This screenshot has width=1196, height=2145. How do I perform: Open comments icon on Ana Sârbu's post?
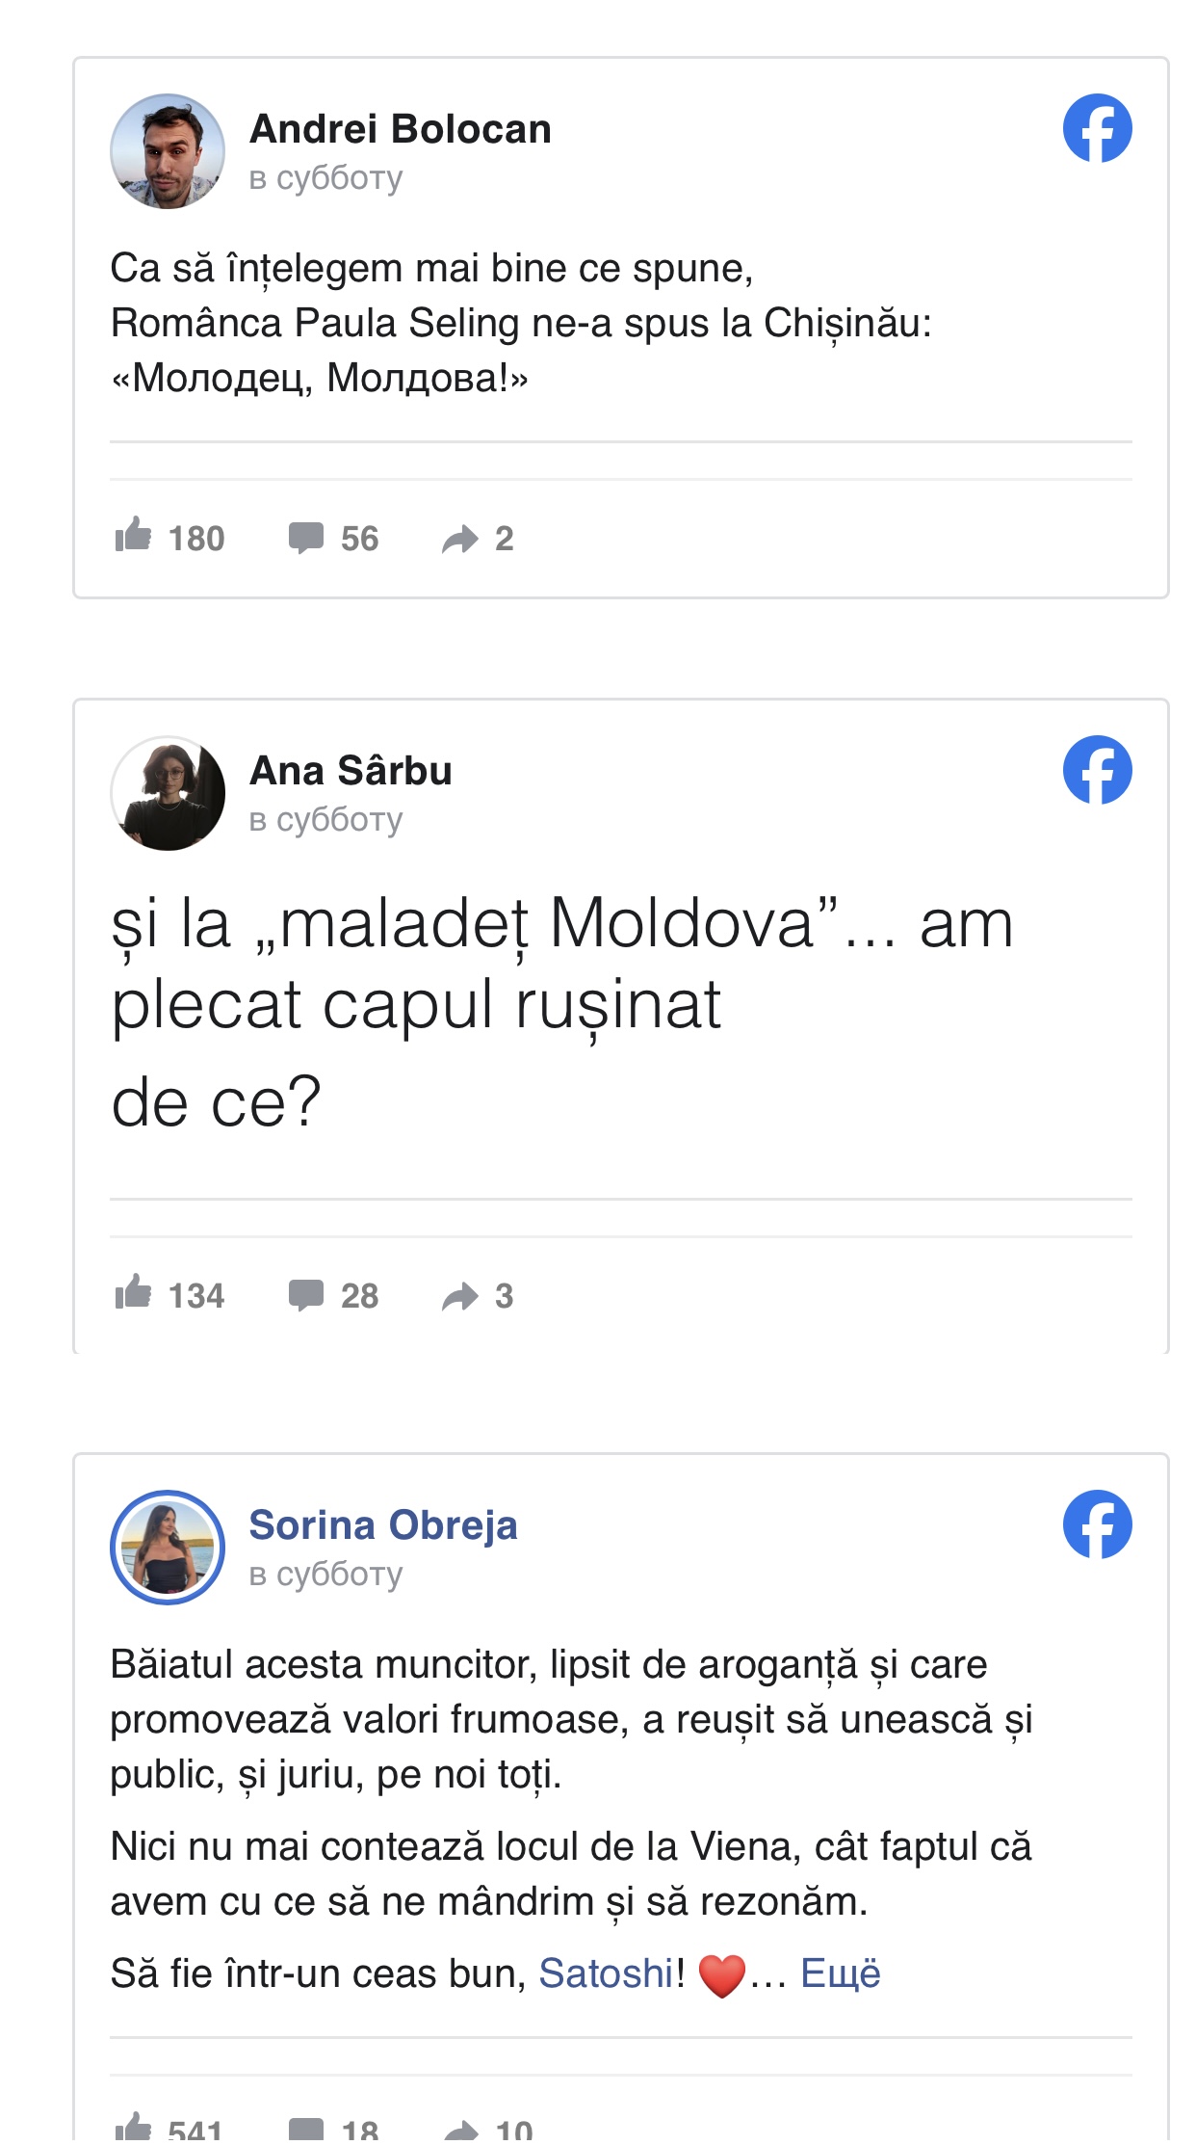pyautogui.click(x=306, y=1295)
